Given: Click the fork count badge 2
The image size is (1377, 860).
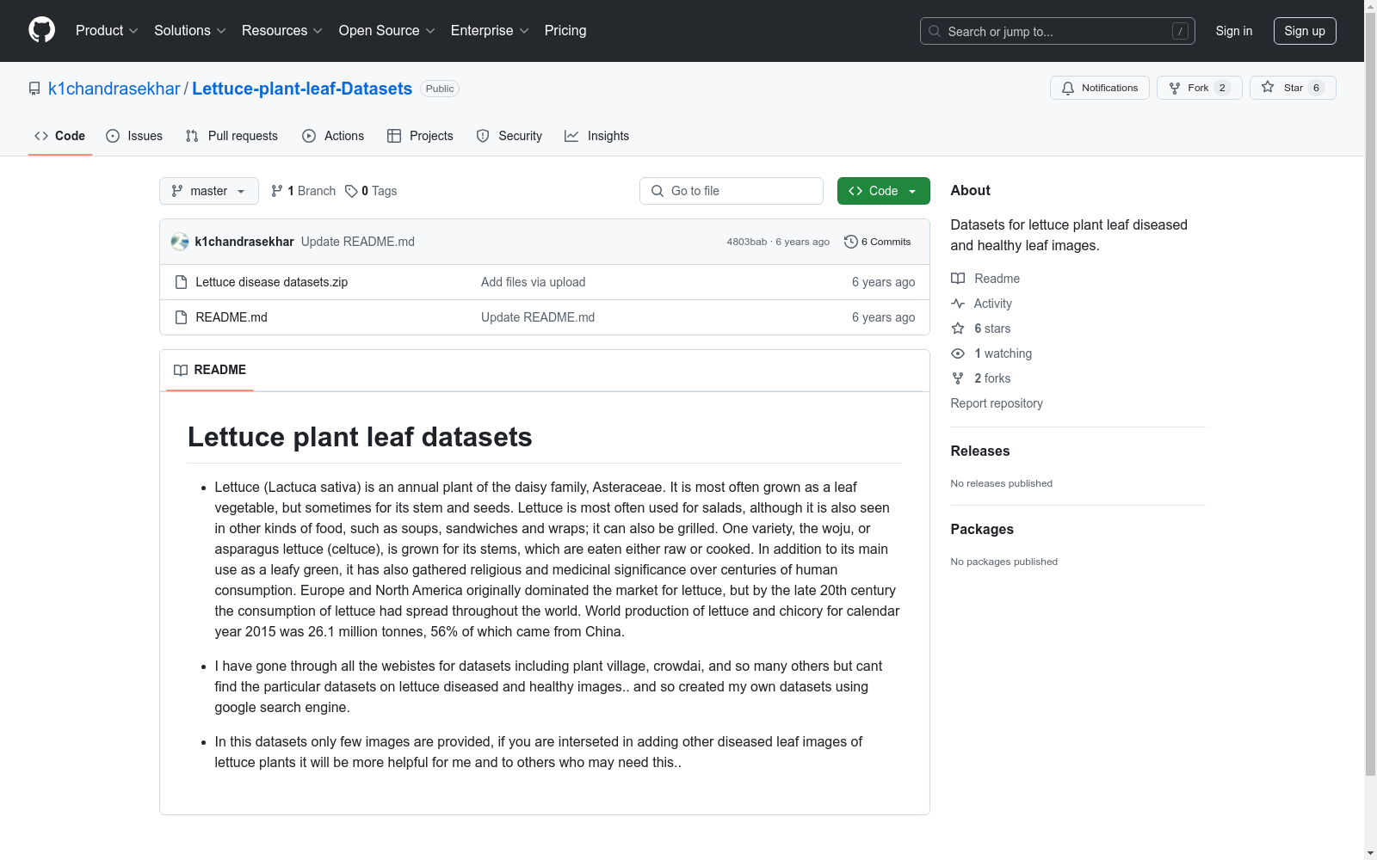Looking at the screenshot, I should click(1222, 88).
